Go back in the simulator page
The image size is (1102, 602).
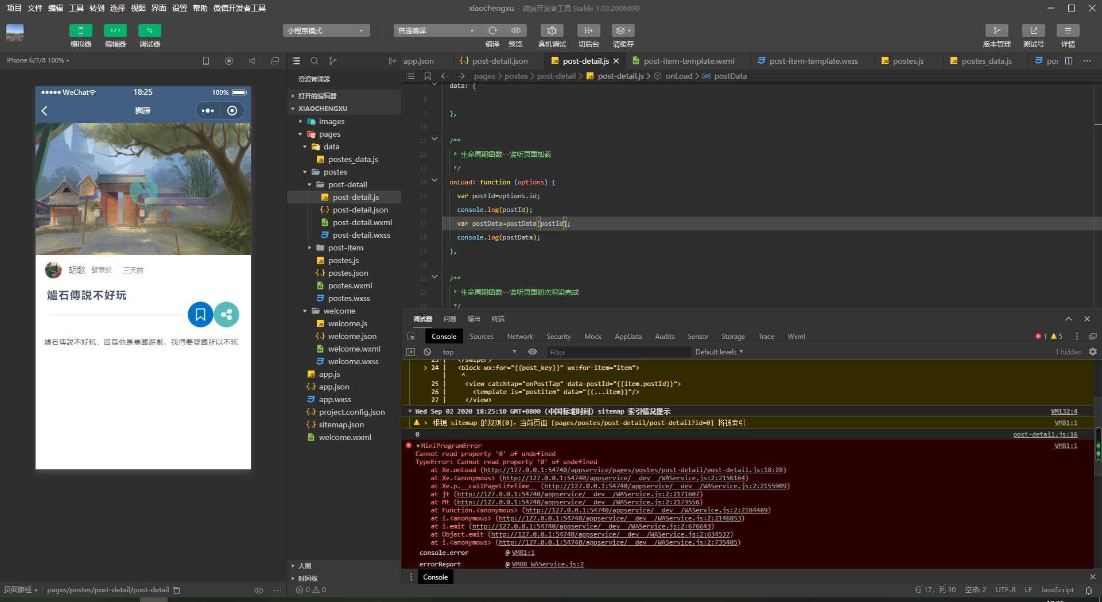coord(44,111)
